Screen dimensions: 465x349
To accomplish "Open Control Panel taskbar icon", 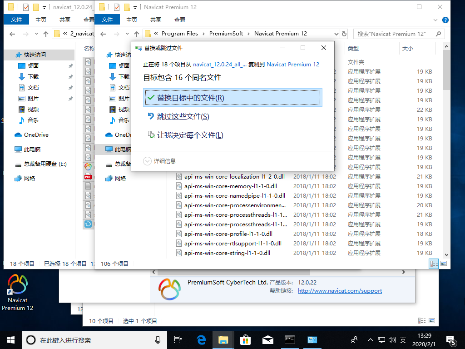I will 312,340.
